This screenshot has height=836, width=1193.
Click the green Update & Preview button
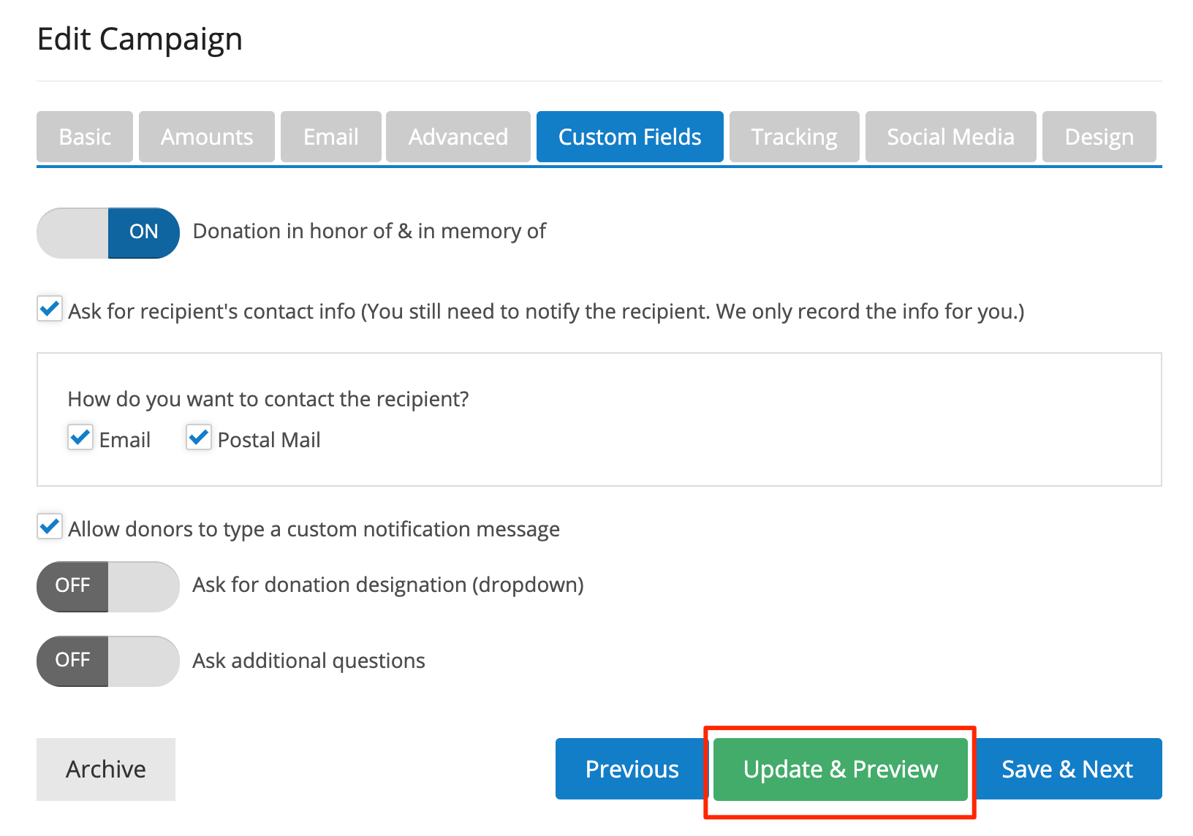tap(840, 769)
